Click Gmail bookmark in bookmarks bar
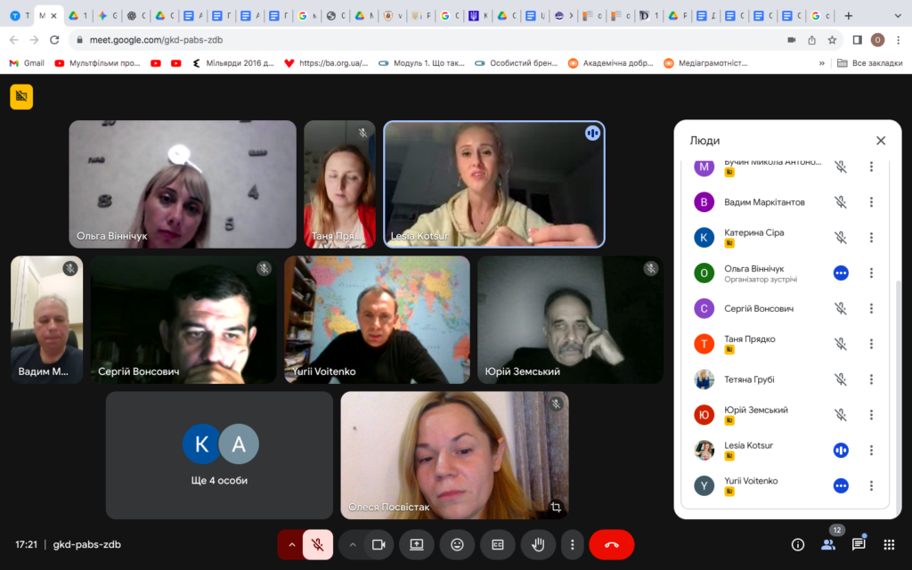Image resolution: width=912 pixels, height=570 pixels. (x=27, y=63)
